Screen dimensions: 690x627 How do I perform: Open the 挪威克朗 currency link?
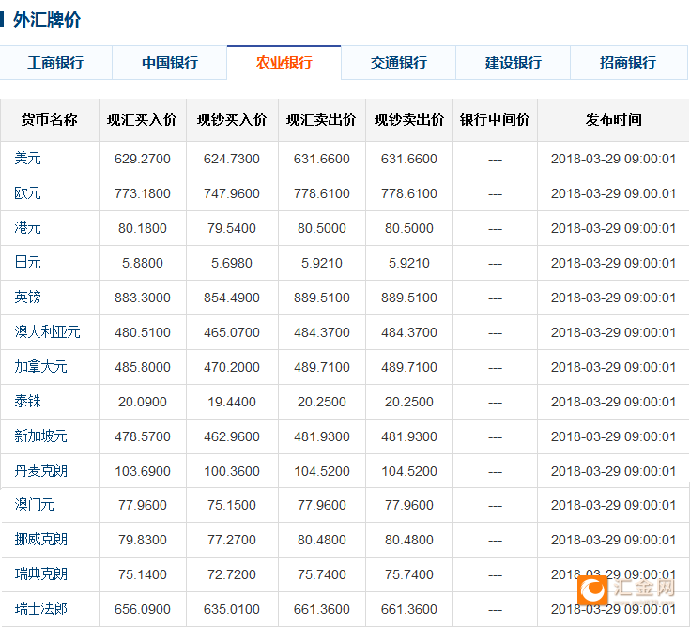[x=40, y=540]
